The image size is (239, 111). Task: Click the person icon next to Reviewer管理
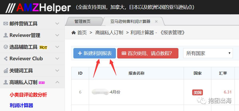(x=6, y=35)
